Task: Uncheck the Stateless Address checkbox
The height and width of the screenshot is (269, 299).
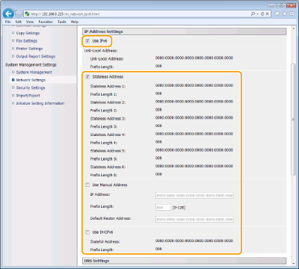Action: click(87, 77)
